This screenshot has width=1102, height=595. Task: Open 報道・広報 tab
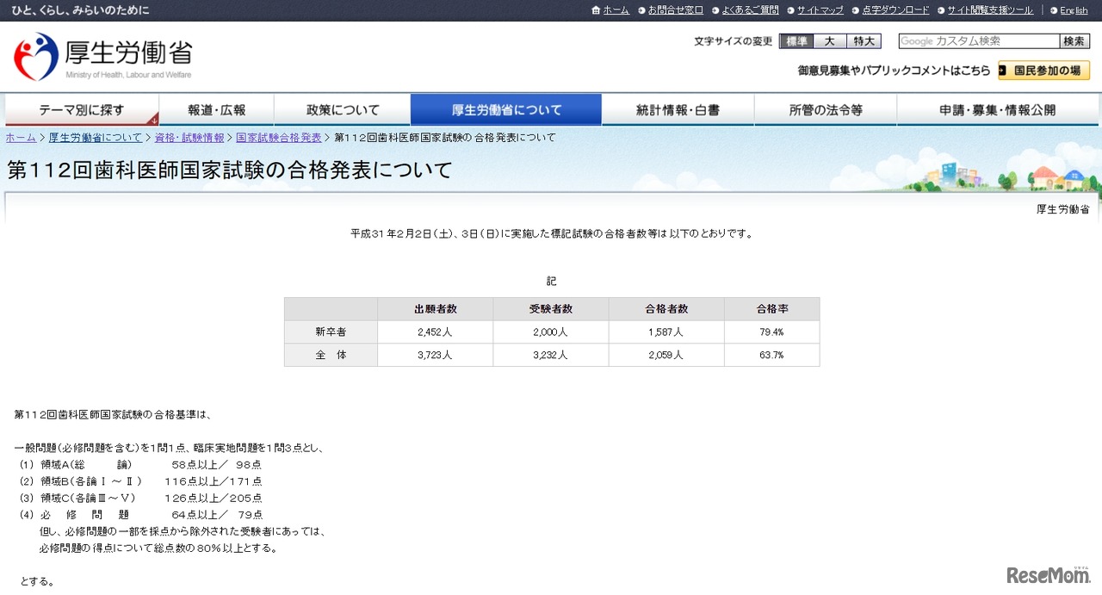[x=217, y=110]
